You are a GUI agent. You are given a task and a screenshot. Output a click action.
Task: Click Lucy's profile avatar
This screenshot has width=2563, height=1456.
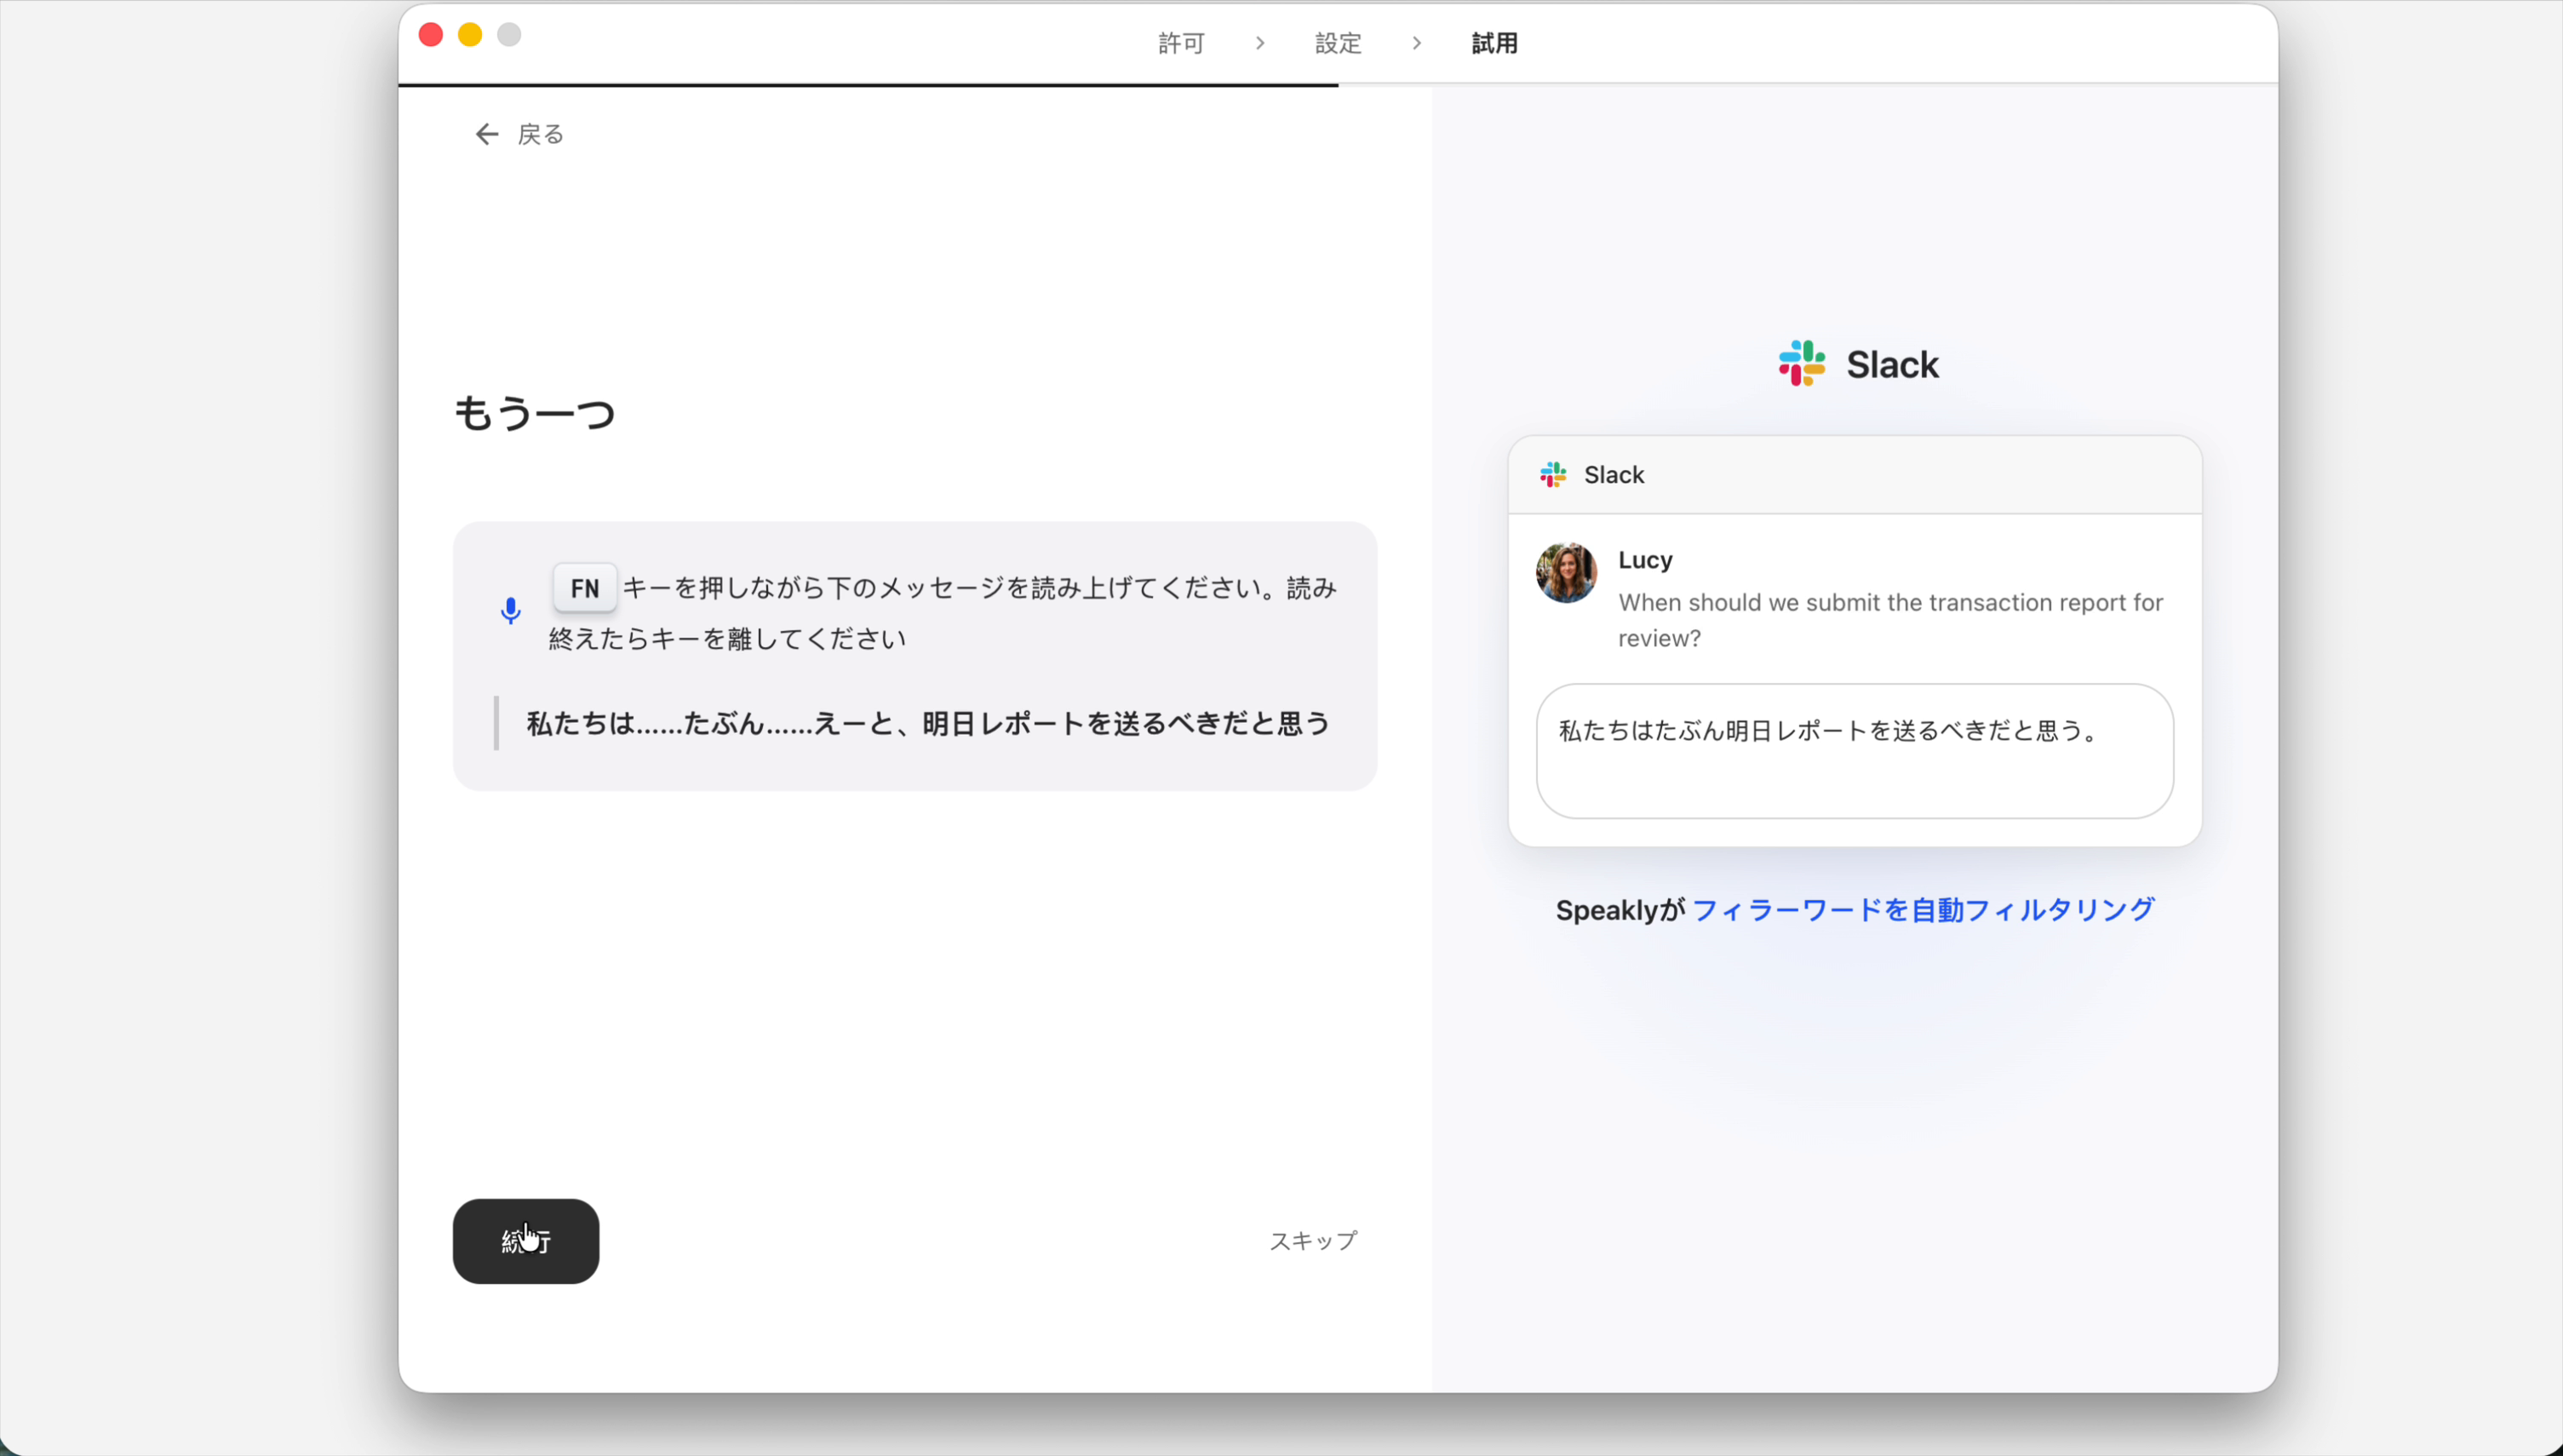click(1565, 572)
